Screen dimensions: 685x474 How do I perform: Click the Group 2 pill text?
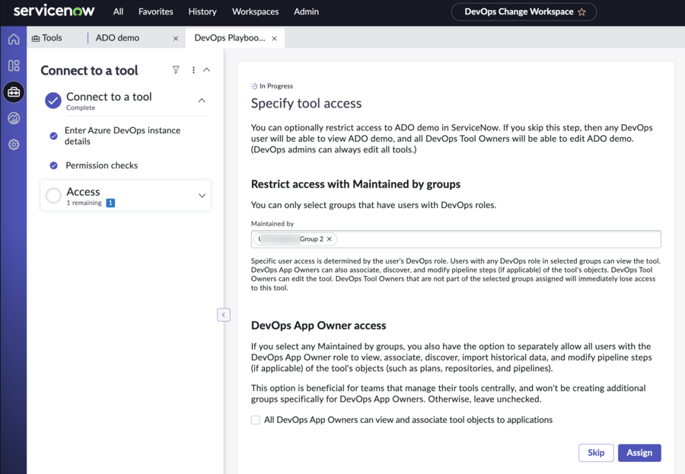311,239
